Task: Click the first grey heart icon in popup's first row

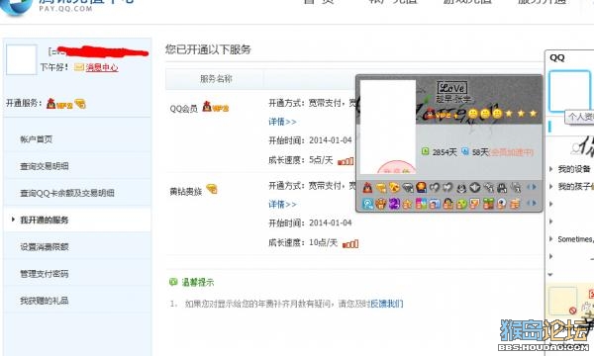Action: [435, 187]
